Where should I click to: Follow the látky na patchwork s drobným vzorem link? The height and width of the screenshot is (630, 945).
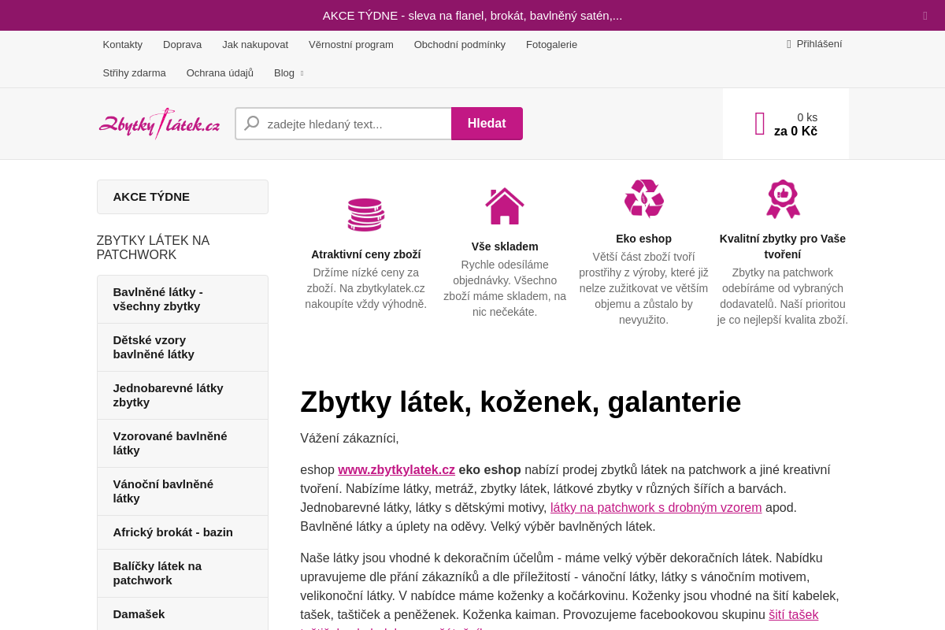pyautogui.click(x=655, y=507)
